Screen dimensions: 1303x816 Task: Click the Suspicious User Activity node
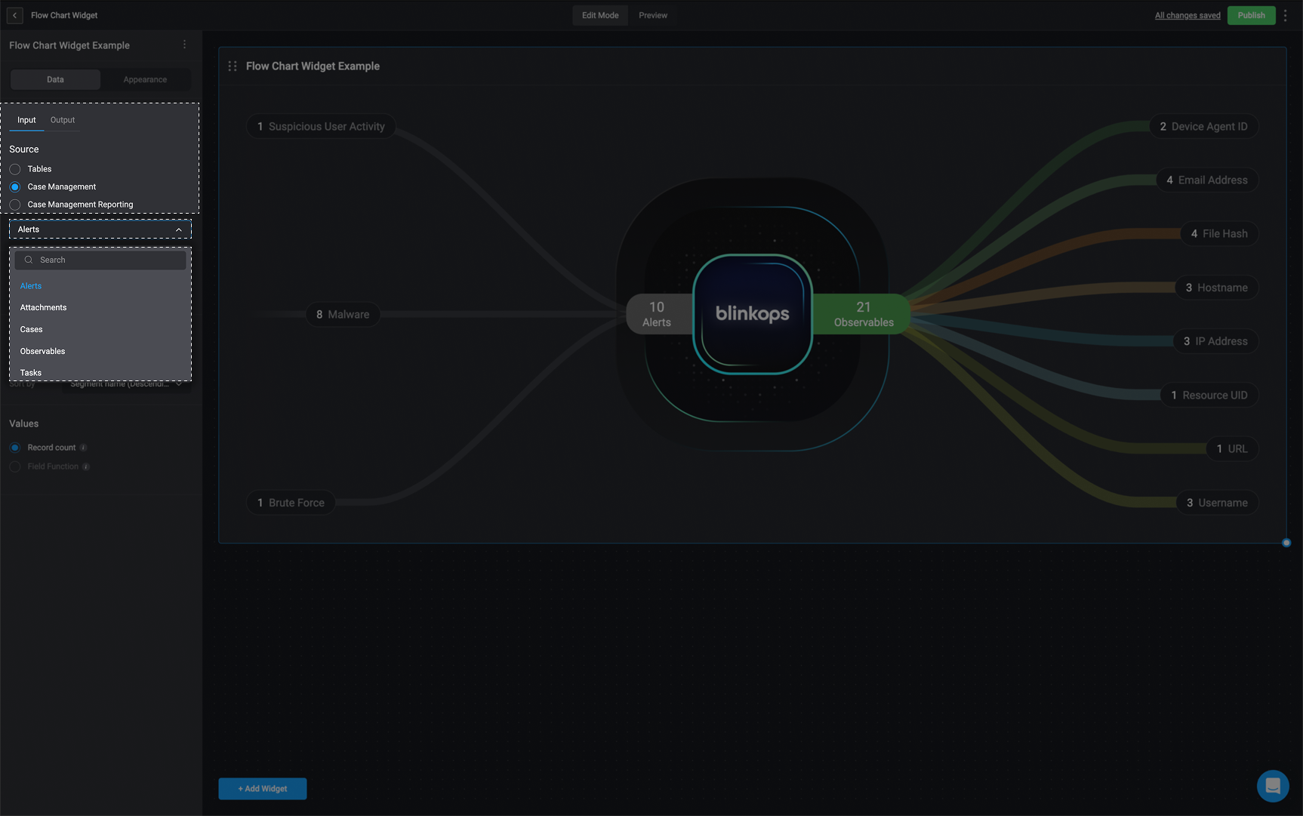[x=321, y=126]
